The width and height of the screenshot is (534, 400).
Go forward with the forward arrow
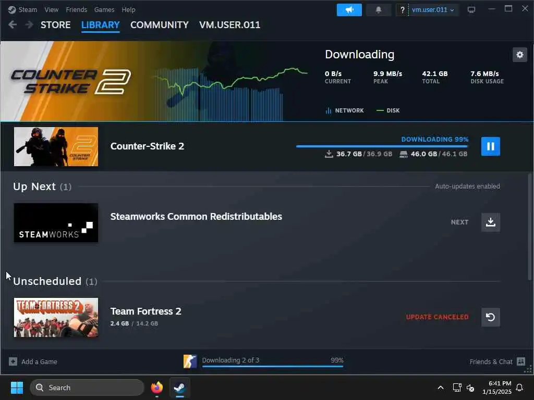pos(29,24)
